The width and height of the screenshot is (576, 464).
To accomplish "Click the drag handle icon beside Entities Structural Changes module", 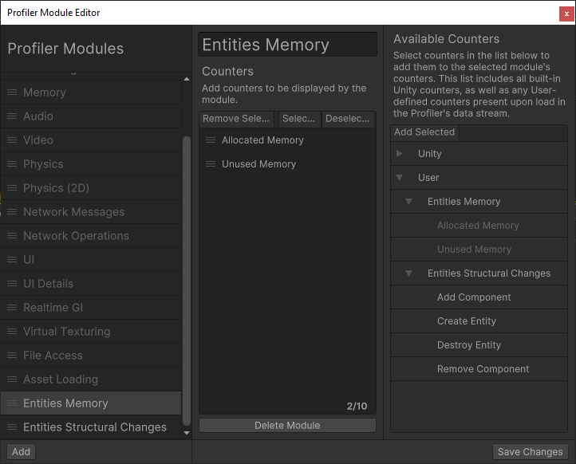I will coord(12,427).
